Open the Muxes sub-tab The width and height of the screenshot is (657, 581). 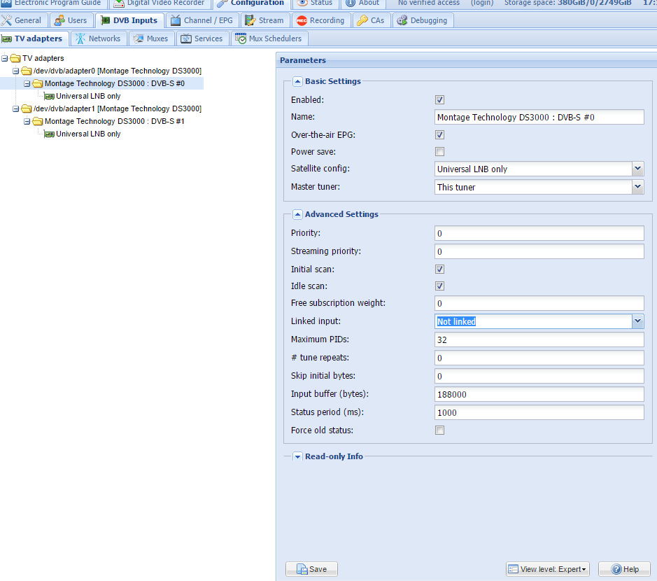coord(151,38)
